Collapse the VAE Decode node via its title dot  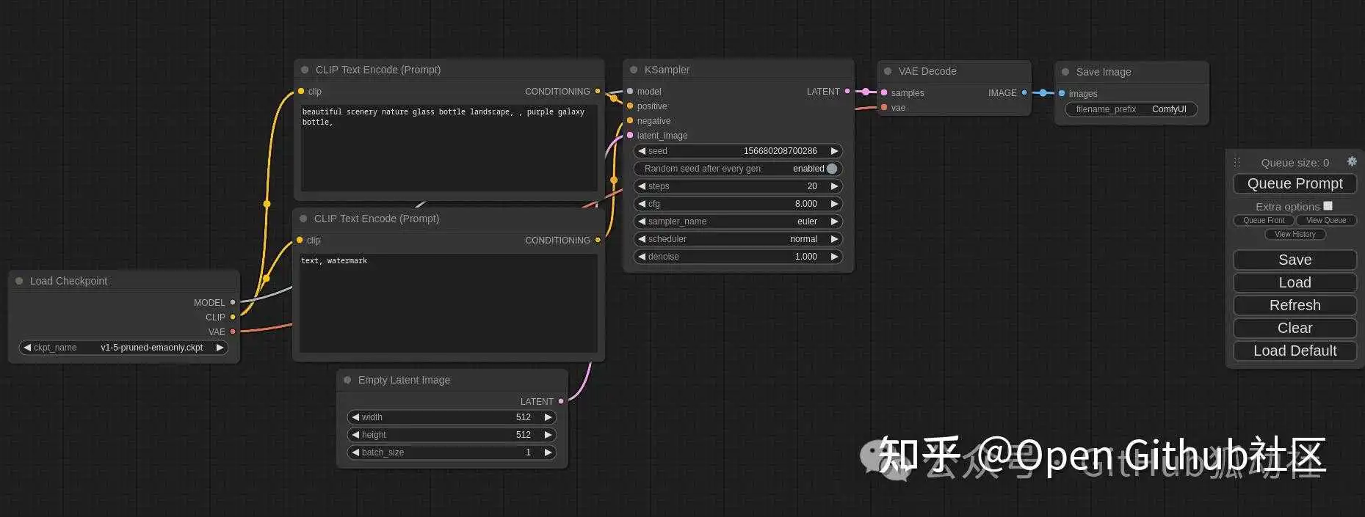888,71
